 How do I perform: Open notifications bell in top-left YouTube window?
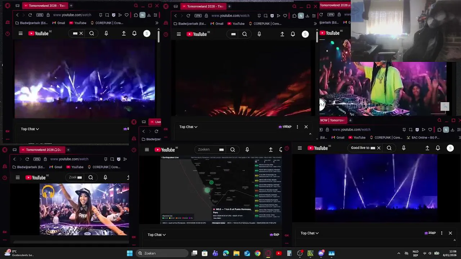click(x=134, y=33)
